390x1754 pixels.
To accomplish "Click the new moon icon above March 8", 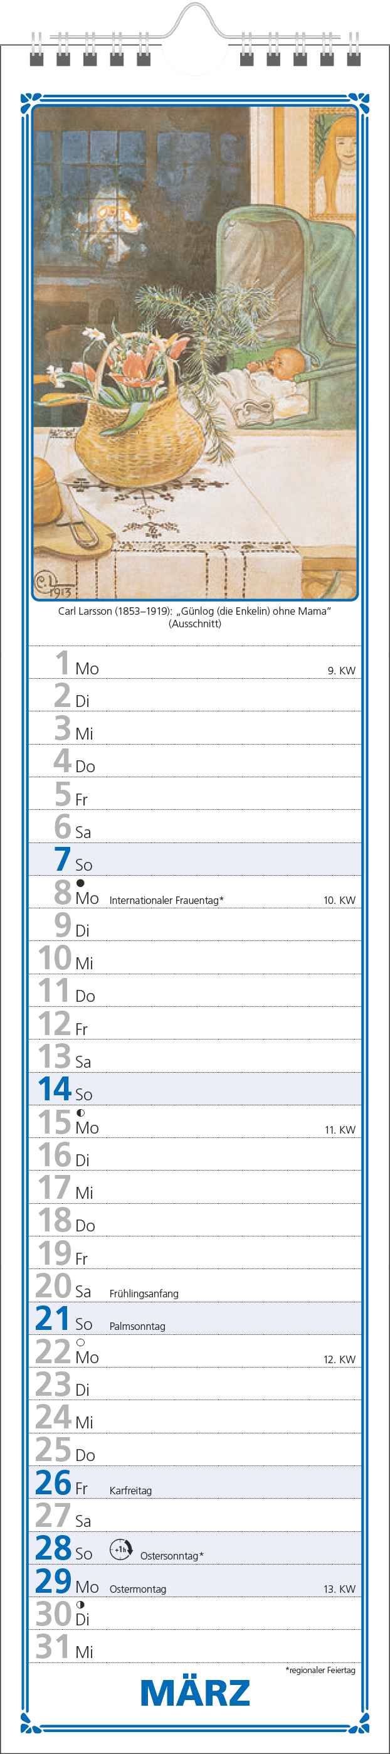I will pyautogui.click(x=80, y=883).
